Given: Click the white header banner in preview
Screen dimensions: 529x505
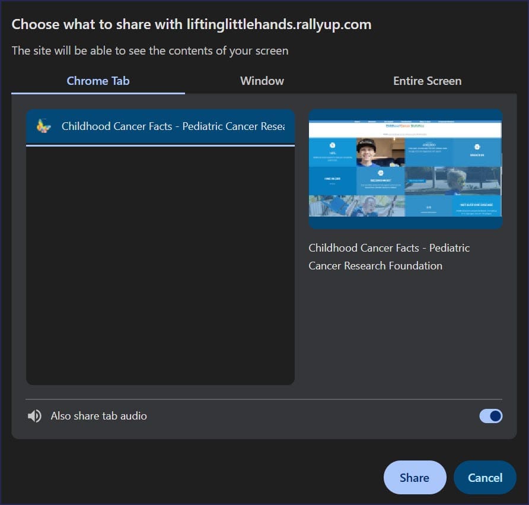Looking at the screenshot, I should (x=405, y=130).
